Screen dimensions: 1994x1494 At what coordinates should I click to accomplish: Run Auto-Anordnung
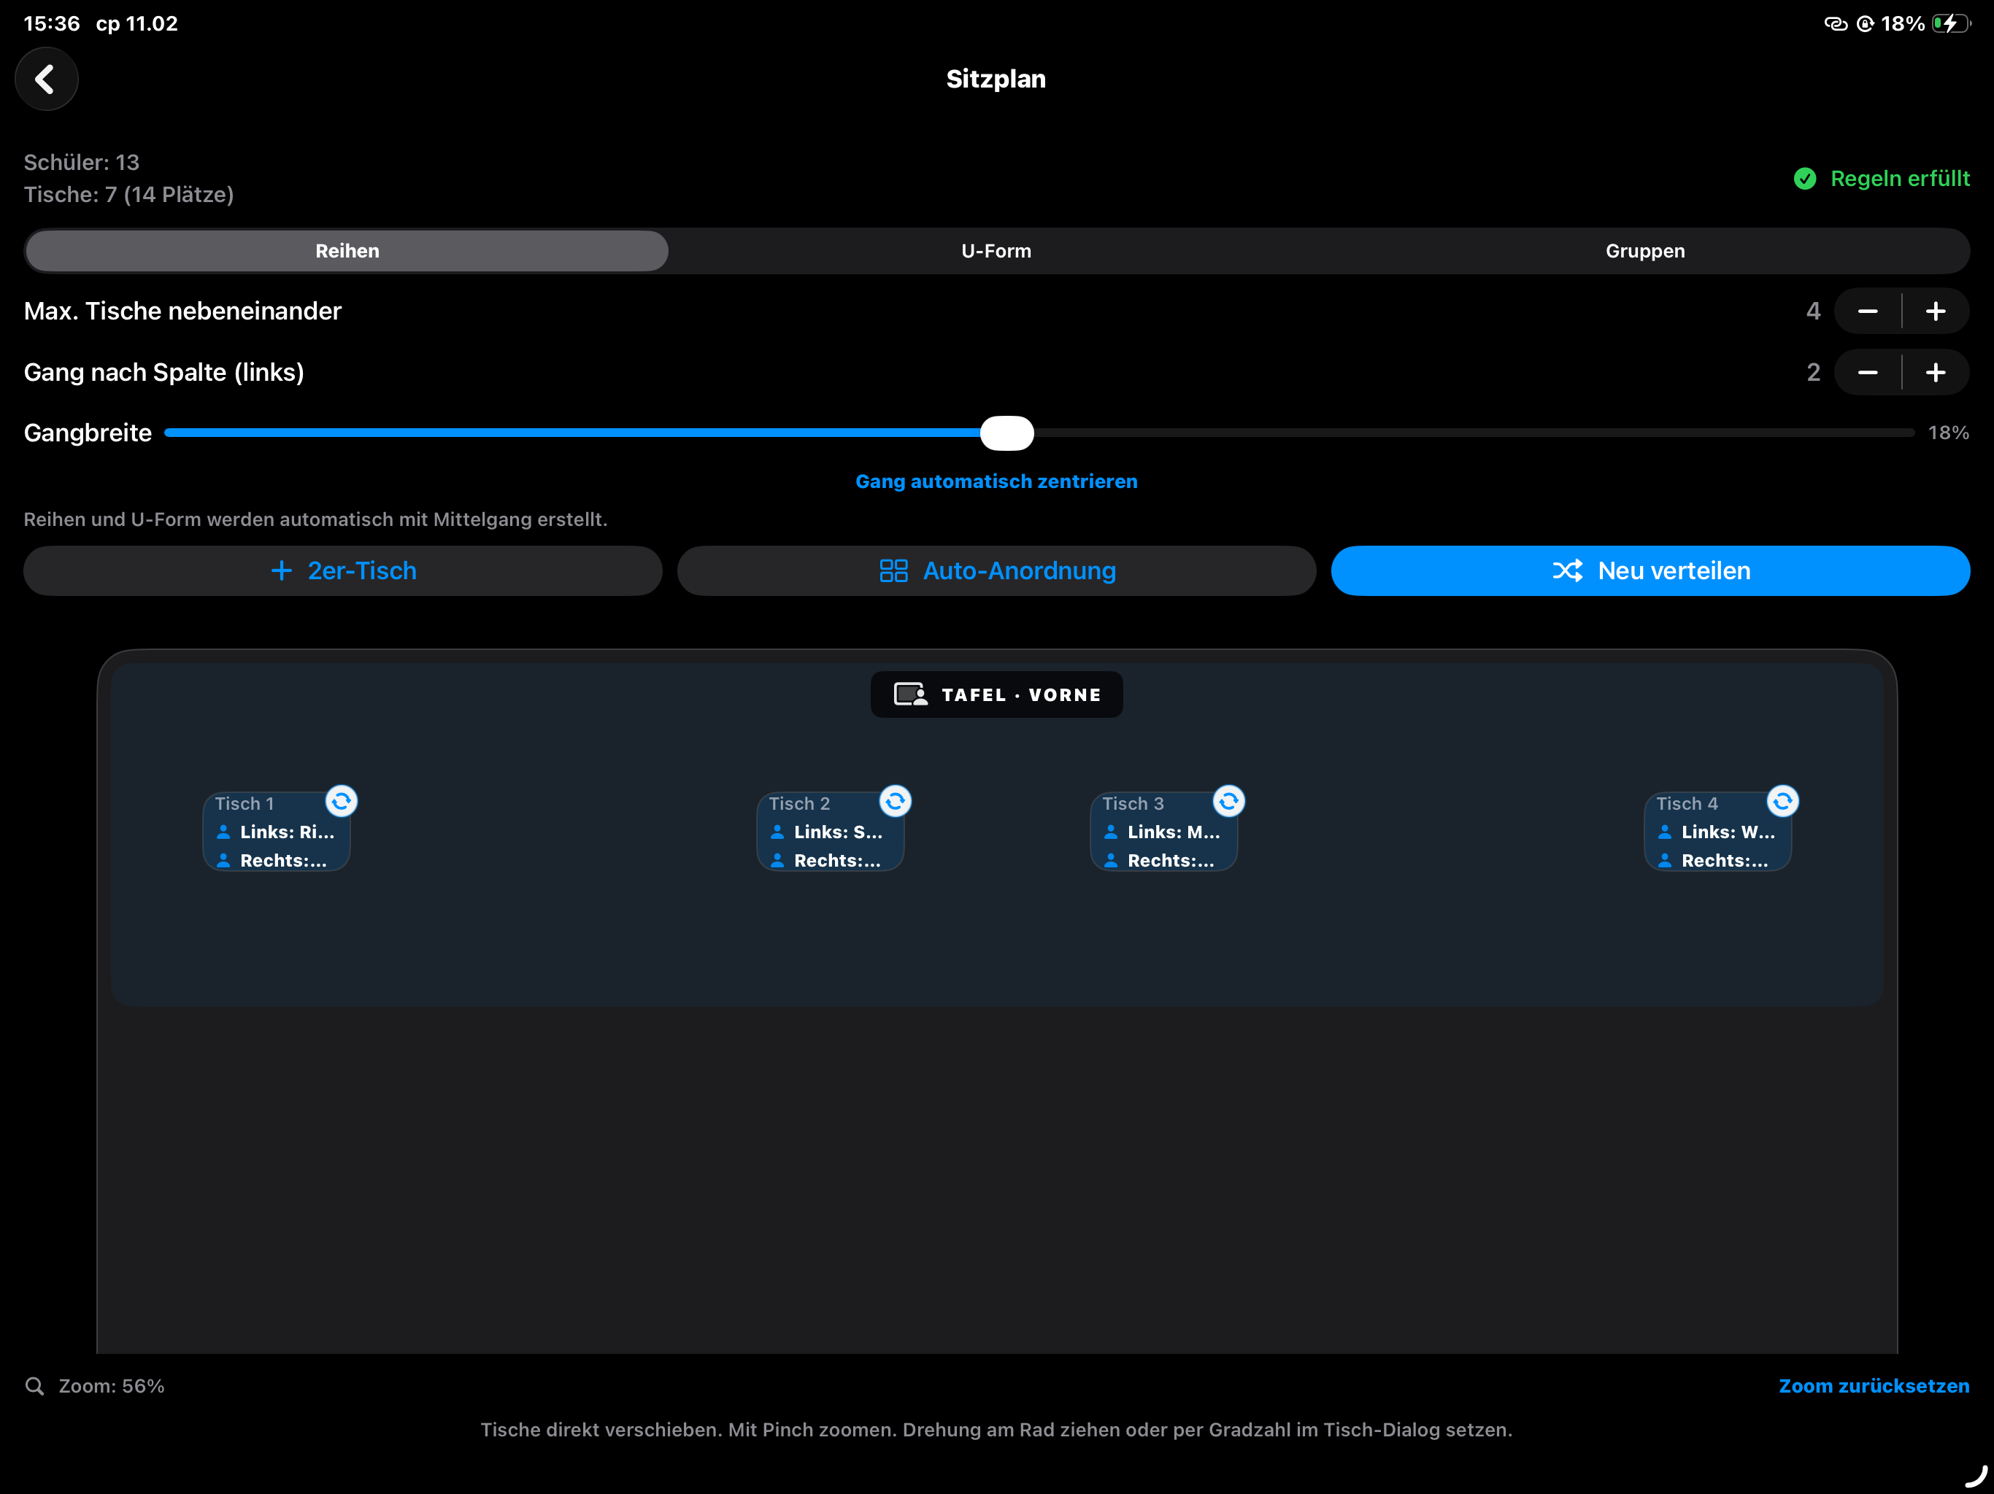[x=996, y=570]
